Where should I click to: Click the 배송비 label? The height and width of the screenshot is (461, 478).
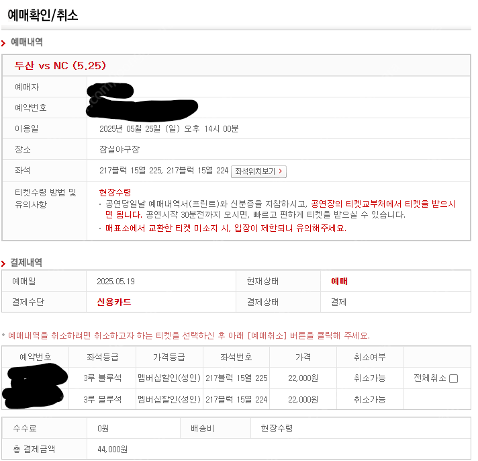click(203, 429)
